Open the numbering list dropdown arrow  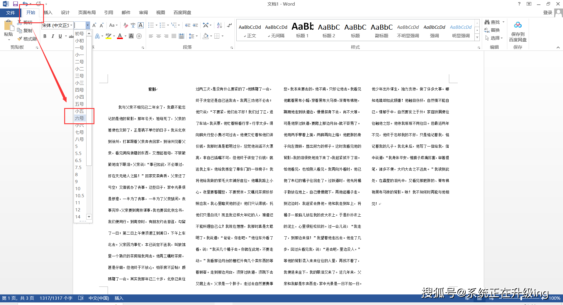pyautogui.click(x=168, y=25)
